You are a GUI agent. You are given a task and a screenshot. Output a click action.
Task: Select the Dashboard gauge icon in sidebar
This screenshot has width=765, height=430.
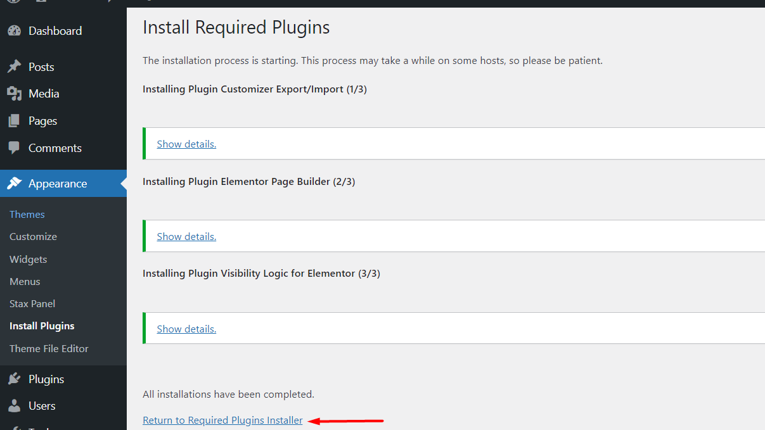tap(14, 30)
